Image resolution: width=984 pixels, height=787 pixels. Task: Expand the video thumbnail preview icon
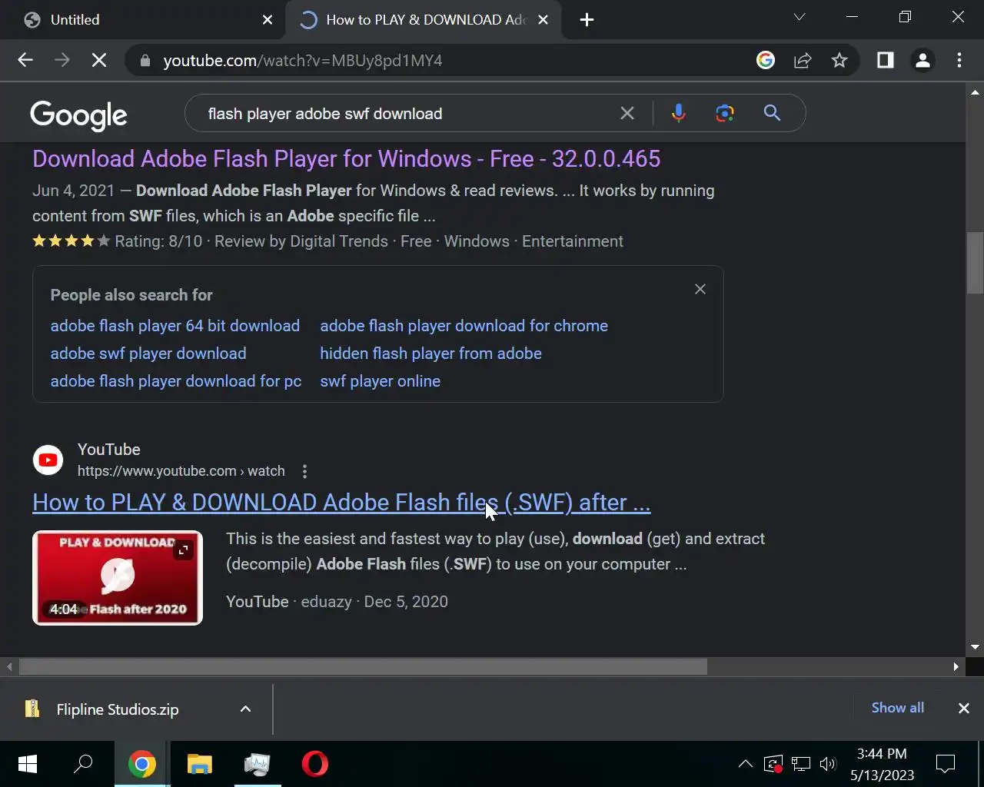(183, 550)
